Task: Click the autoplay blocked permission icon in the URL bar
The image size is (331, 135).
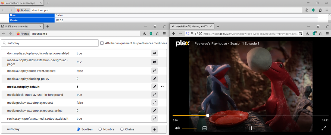Action: coord(200,34)
